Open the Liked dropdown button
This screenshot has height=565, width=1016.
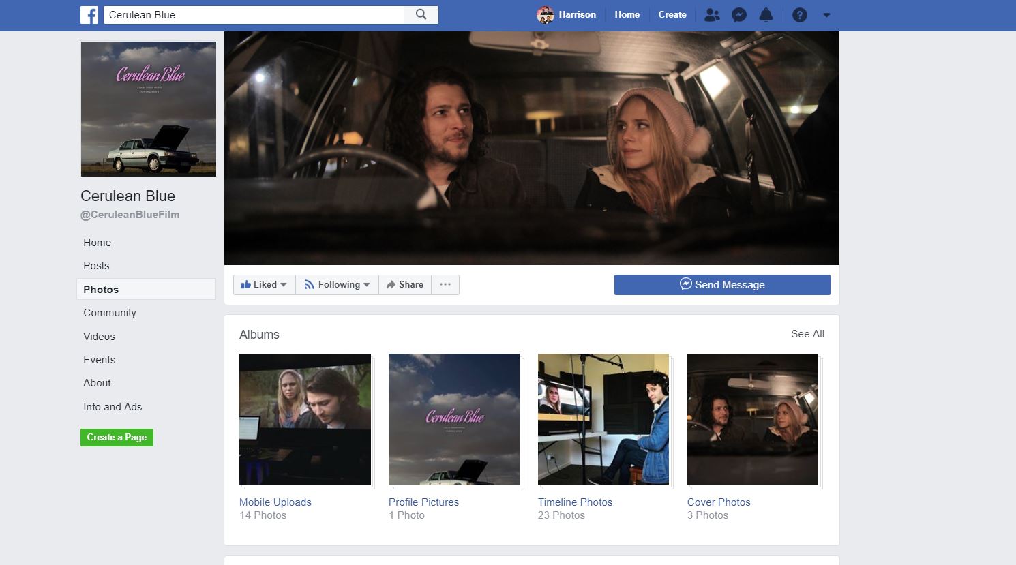point(264,285)
